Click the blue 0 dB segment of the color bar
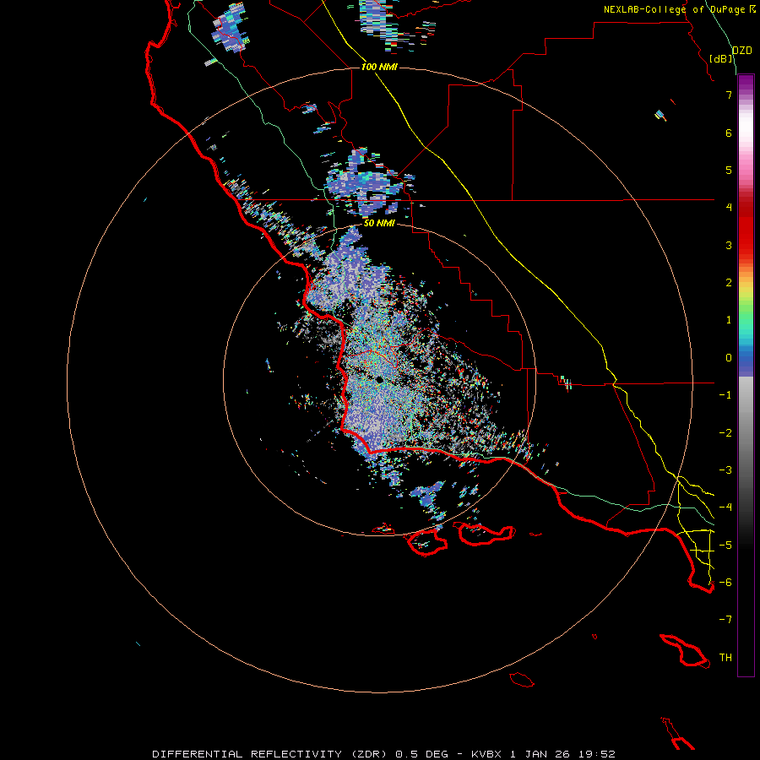Screen dimensions: 760x760 [746, 359]
